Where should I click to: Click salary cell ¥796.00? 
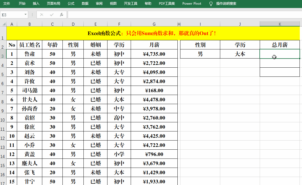pos(154,154)
